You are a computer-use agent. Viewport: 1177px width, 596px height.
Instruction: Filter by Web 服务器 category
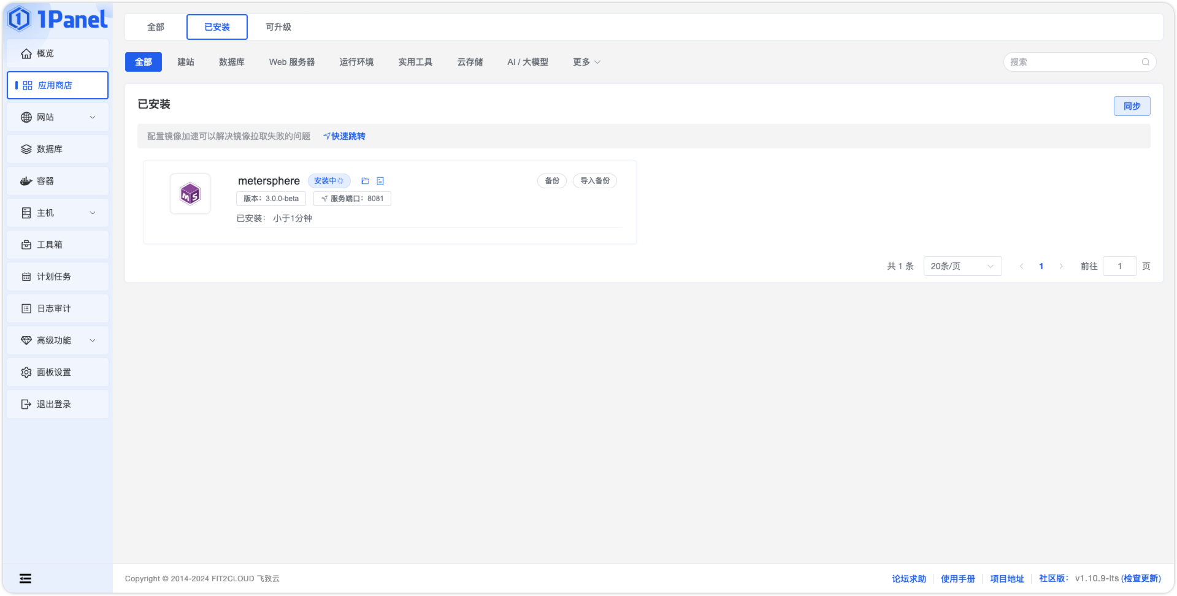point(292,62)
